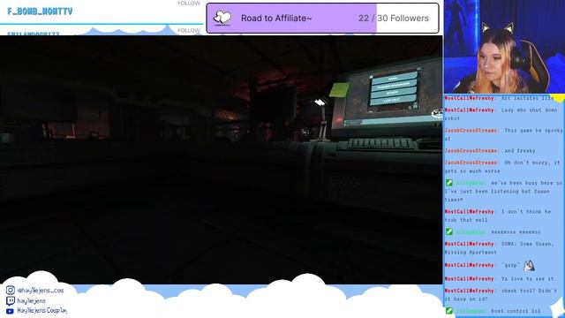This screenshot has width=565, height=318.
Task: Click JacobCrossStreams on "Oh don't worry" message
Action: pos(471,163)
